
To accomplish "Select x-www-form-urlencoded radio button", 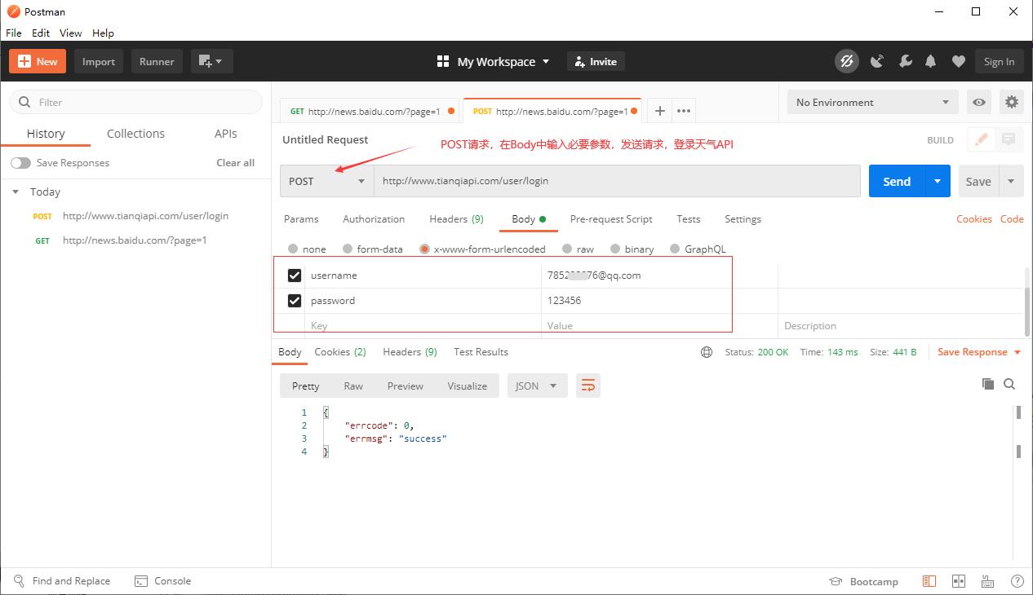I will [x=424, y=249].
